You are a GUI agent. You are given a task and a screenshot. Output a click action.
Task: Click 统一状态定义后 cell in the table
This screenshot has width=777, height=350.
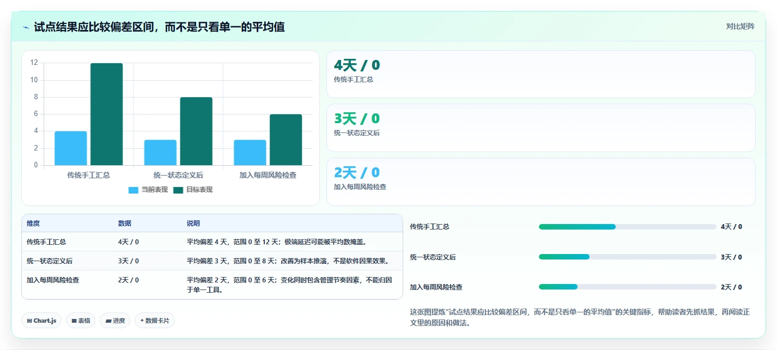(x=50, y=261)
